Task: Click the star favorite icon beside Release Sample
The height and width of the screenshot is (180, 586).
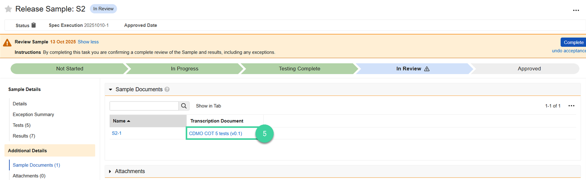Action: click(8, 9)
